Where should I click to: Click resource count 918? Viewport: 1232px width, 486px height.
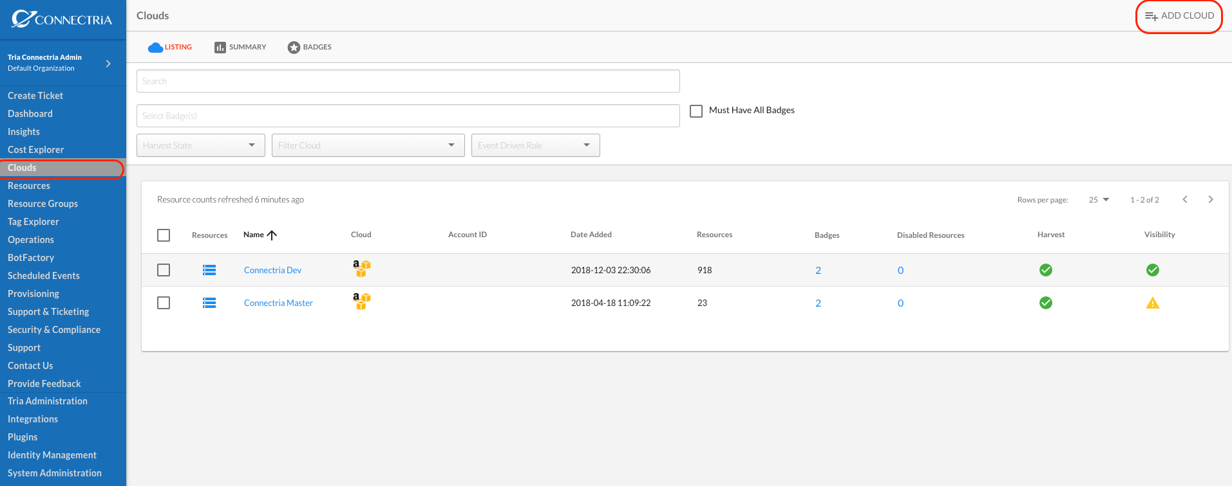click(x=705, y=270)
